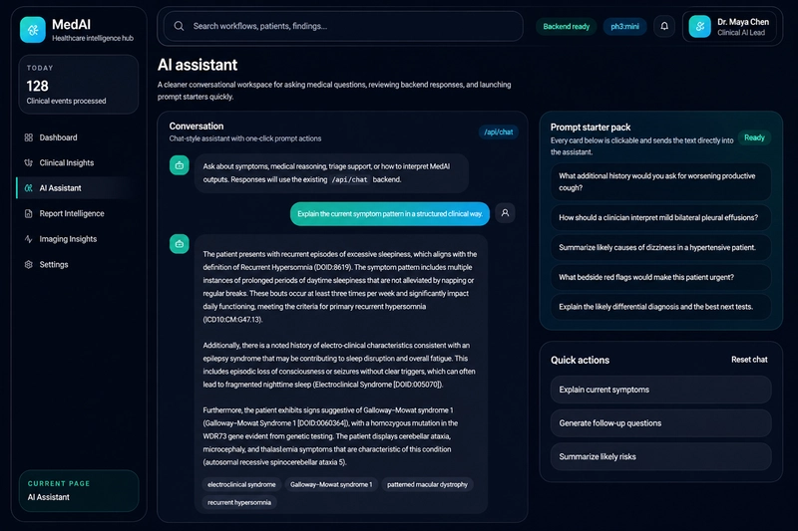The image size is (798, 531).
Task: Click the user message bubble about symptom pattern
Action: [390, 214]
